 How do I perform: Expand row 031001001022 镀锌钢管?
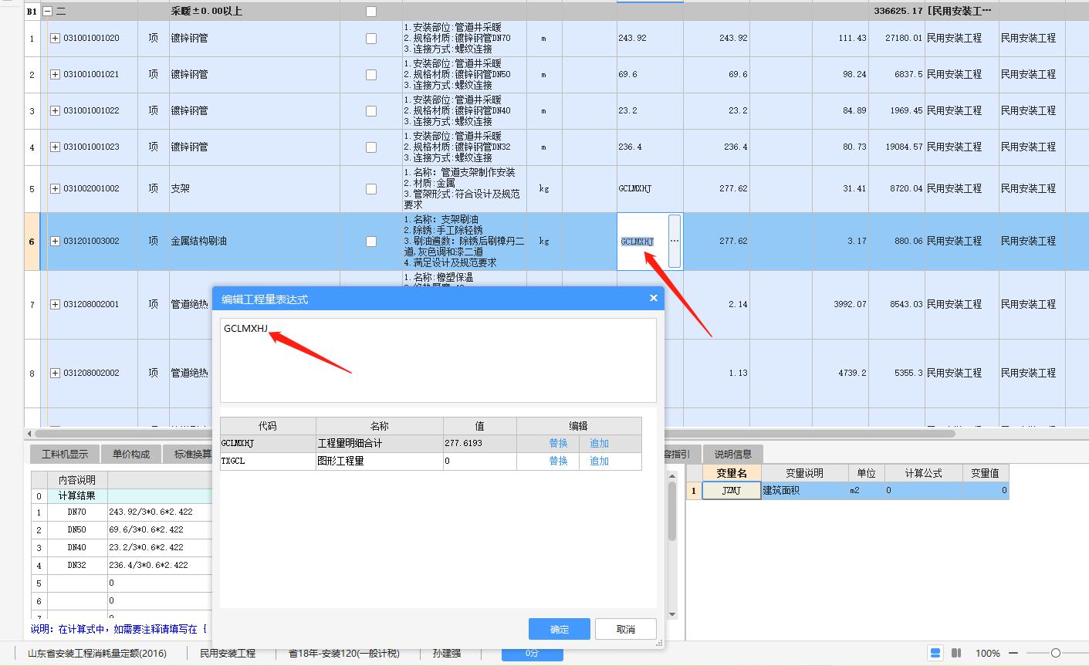tap(55, 110)
